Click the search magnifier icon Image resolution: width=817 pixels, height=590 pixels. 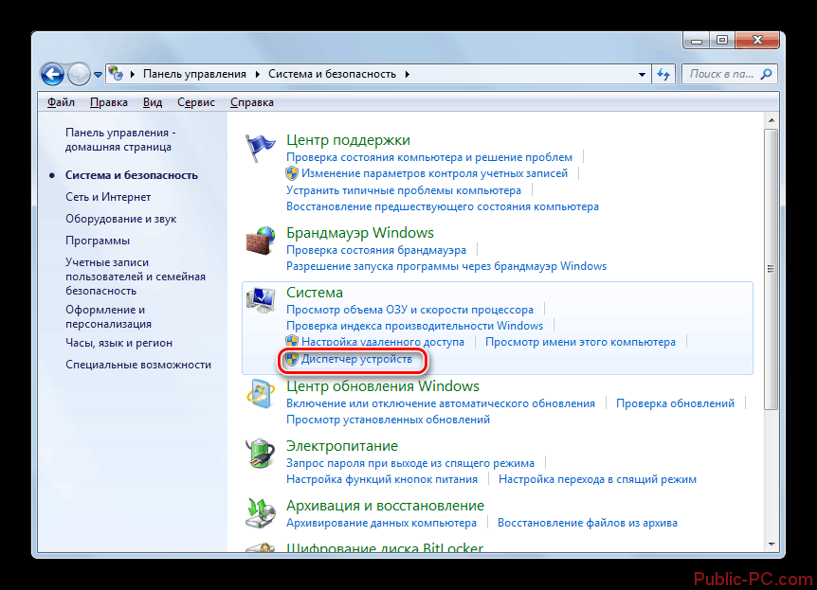tap(766, 75)
